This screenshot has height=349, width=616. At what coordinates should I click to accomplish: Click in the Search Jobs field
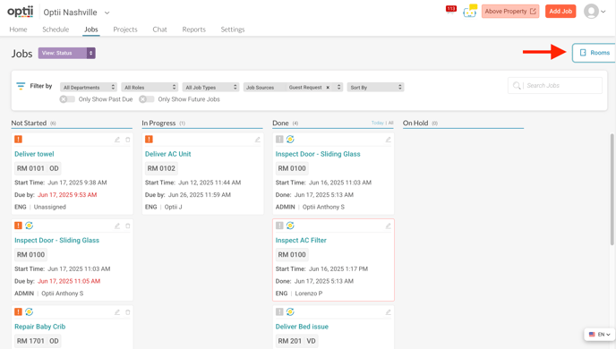coord(555,86)
